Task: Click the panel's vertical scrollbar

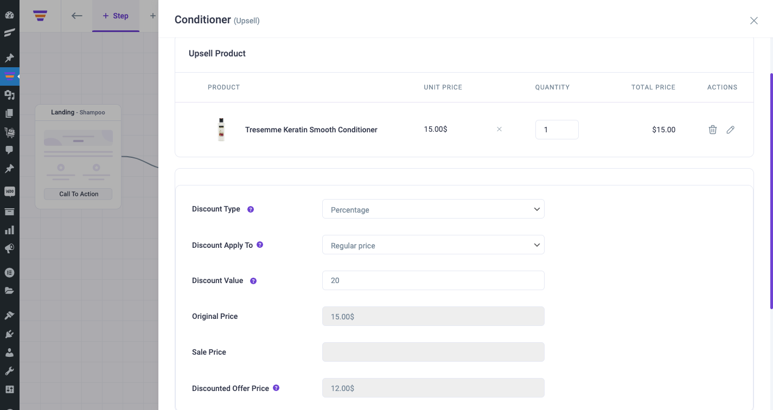Action: (x=771, y=191)
